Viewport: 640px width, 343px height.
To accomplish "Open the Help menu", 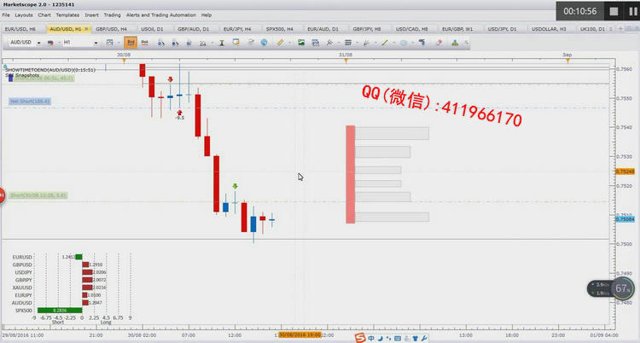I will [207, 15].
